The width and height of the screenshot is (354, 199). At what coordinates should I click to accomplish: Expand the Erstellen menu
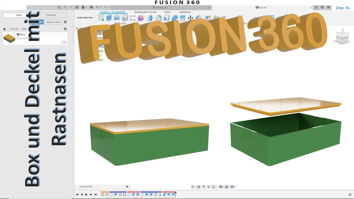coord(120,23)
